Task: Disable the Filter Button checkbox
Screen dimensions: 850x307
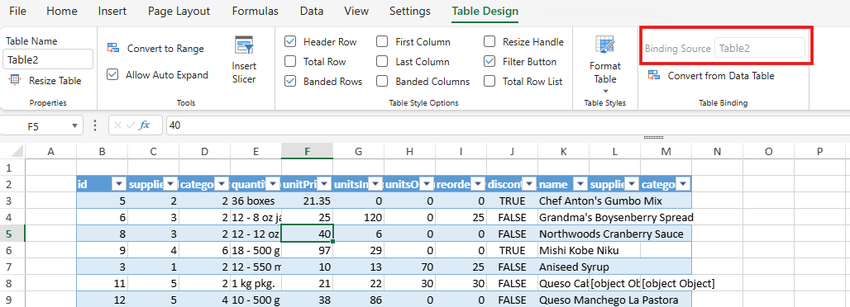Action: pos(489,62)
